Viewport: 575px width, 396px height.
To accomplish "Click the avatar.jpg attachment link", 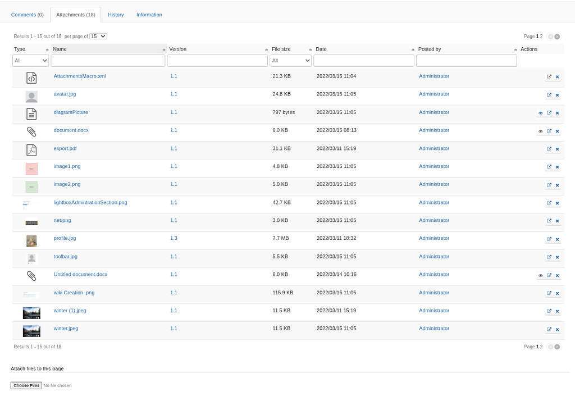I will point(65,94).
